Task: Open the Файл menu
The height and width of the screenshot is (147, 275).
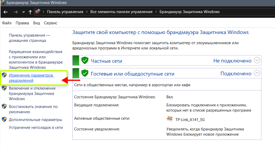Action: [7, 23]
